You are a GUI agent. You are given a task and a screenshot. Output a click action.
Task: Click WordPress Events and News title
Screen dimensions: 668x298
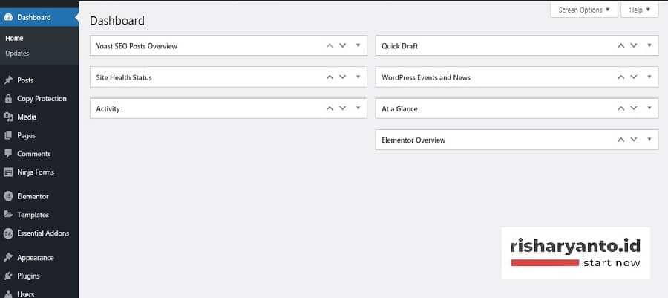(426, 77)
